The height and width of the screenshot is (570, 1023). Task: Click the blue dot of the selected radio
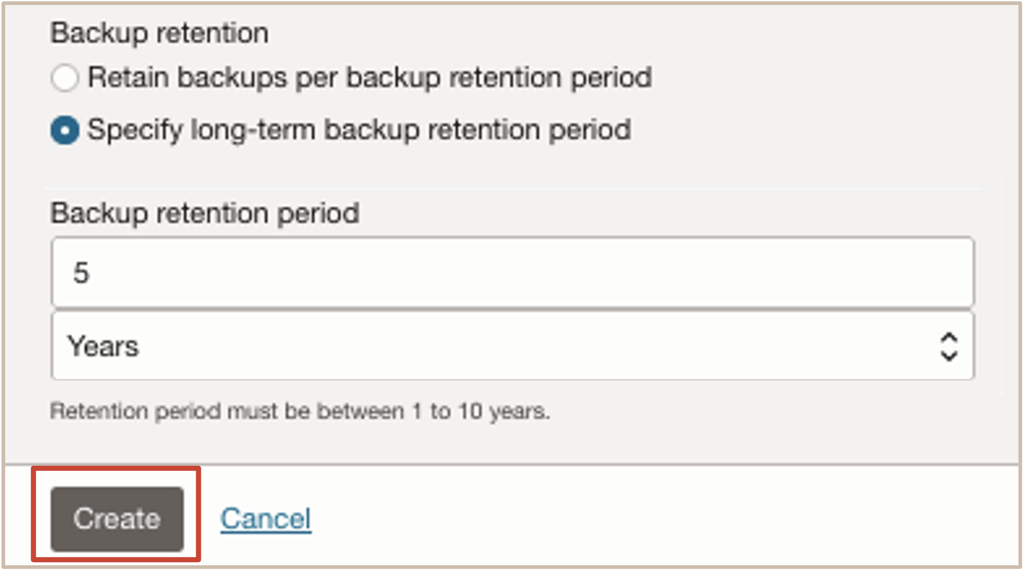(65, 130)
